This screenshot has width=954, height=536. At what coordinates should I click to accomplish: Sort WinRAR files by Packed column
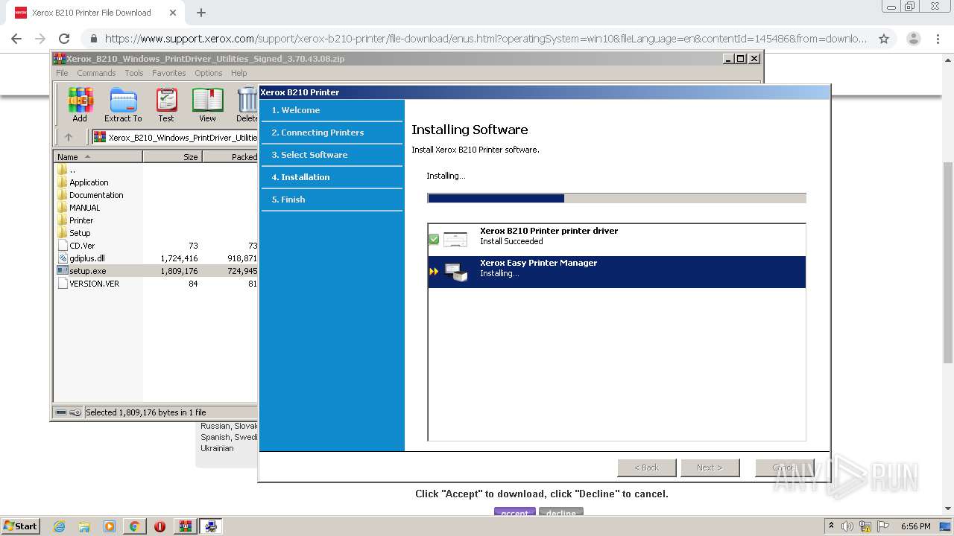tap(230, 156)
